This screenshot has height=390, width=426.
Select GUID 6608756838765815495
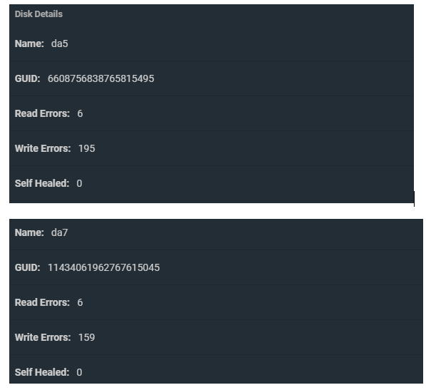100,78
